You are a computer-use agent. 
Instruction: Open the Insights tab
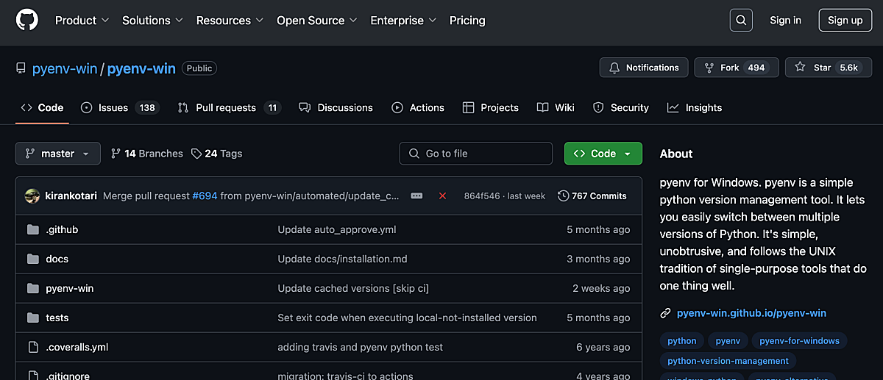click(695, 107)
